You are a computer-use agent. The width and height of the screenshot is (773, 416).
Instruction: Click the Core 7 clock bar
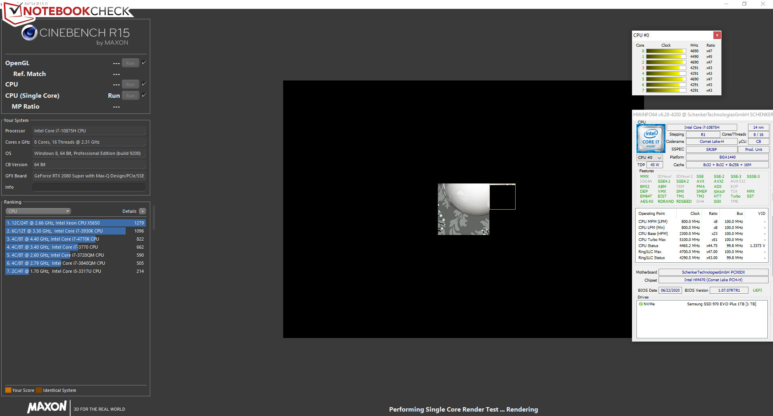(666, 91)
